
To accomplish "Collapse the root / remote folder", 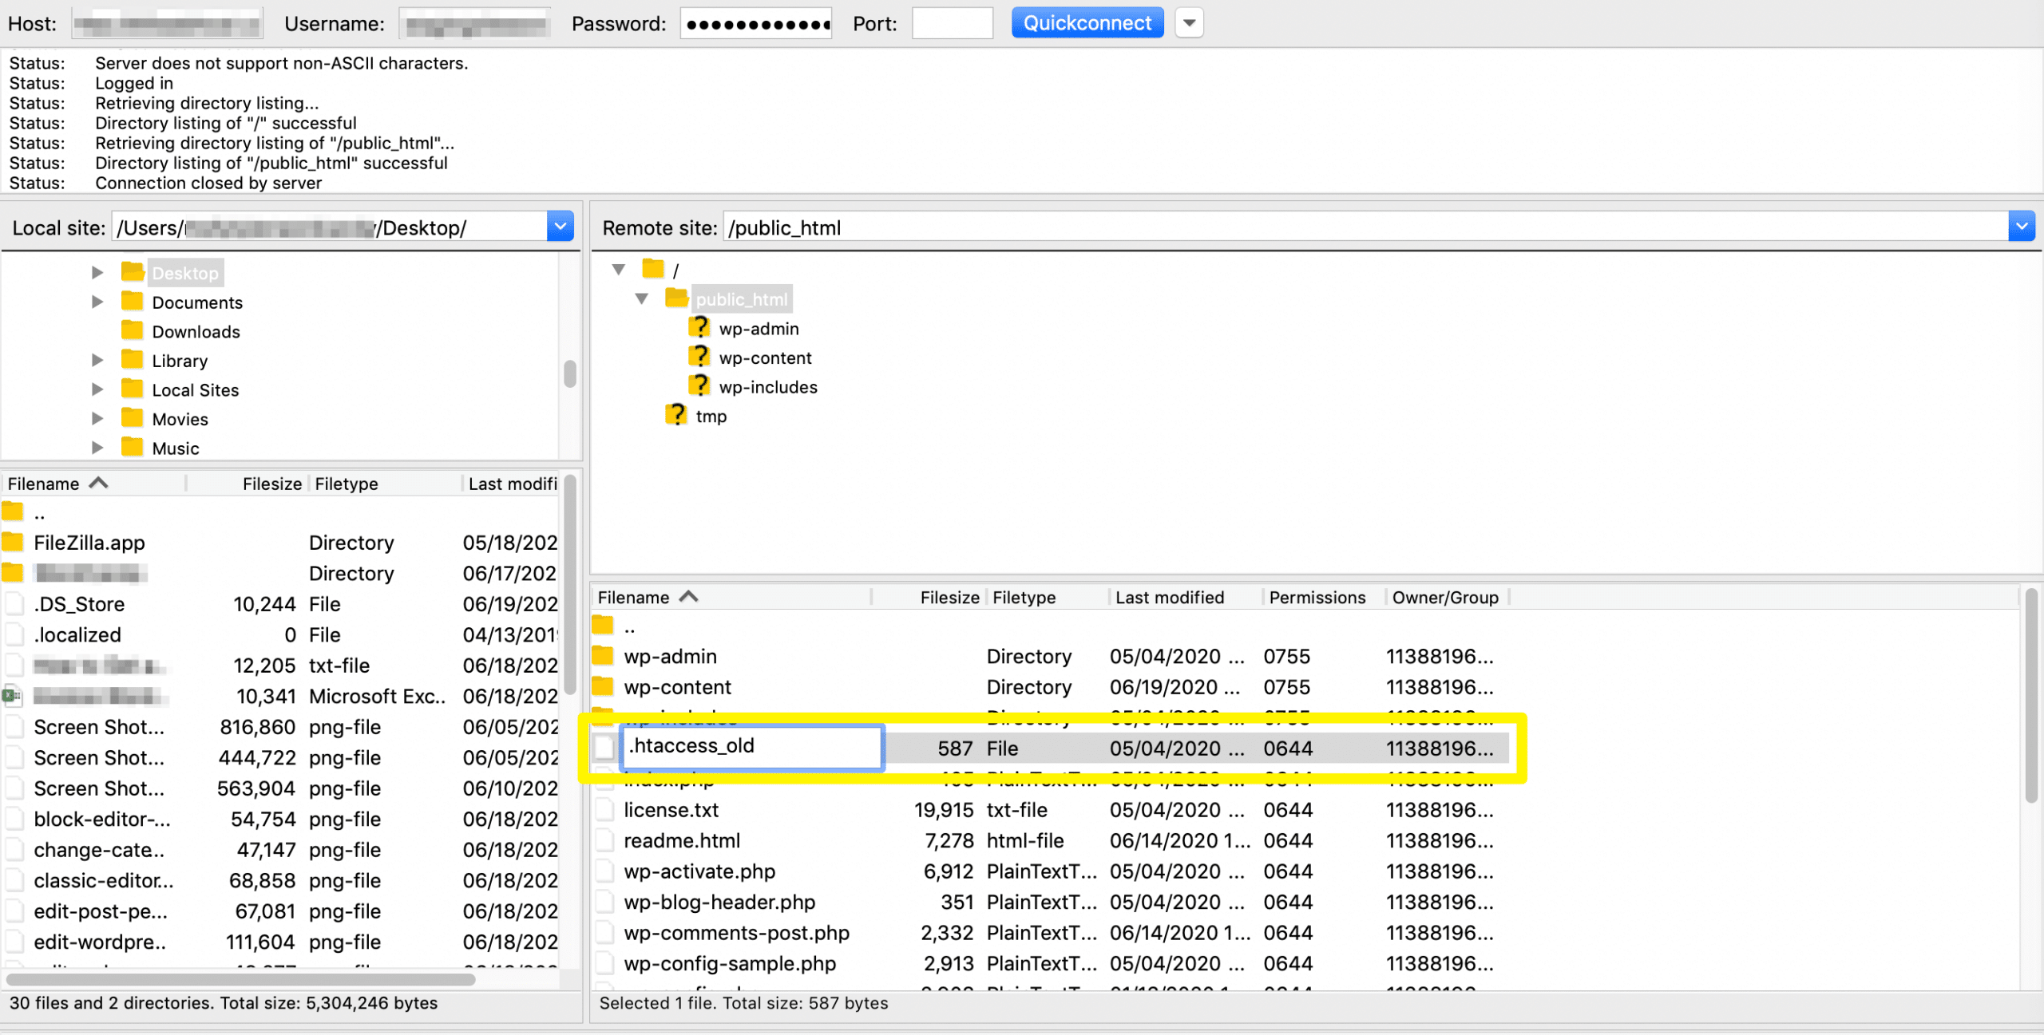I will (x=619, y=270).
